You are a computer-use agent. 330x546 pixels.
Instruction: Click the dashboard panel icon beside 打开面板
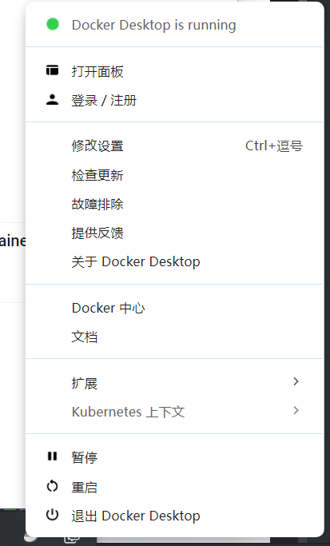52,70
